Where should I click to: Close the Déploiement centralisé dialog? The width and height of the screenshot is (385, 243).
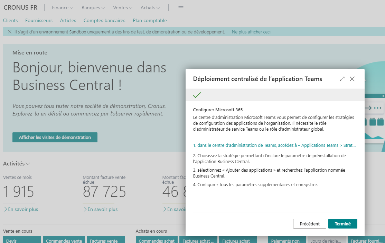click(x=352, y=79)
